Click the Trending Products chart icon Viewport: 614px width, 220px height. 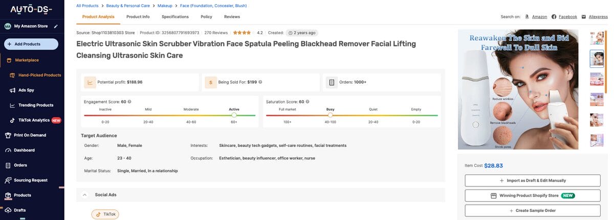pyautogui.click(x=12, y=105)
